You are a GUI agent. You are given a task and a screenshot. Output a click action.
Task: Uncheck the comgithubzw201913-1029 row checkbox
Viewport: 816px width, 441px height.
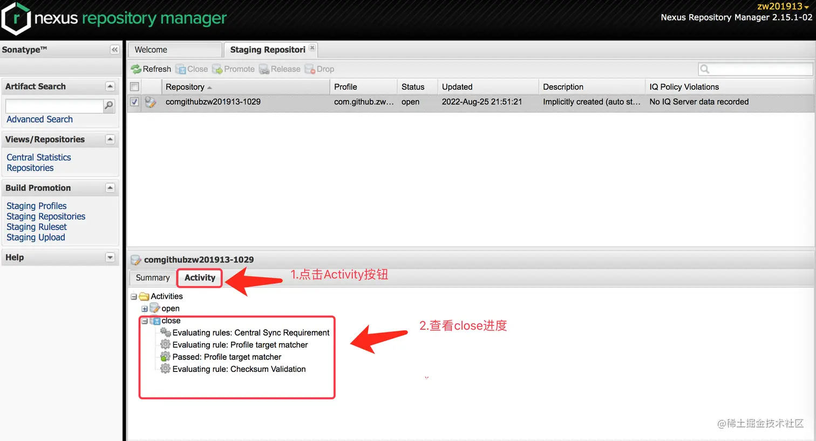134,101
